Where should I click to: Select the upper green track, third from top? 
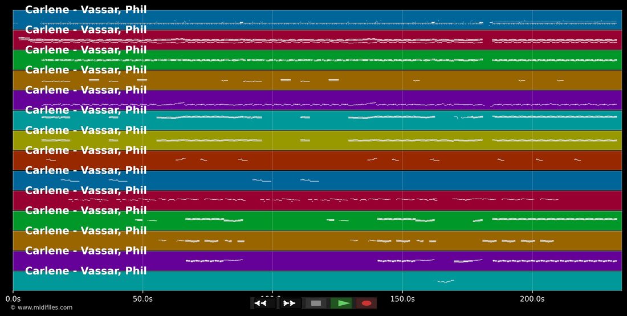pos(317,60)
